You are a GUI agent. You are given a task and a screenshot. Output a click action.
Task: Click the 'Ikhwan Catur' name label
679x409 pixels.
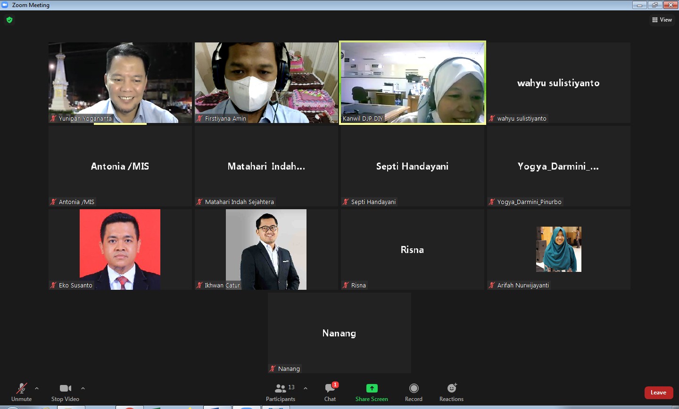(x=223, y=286)
